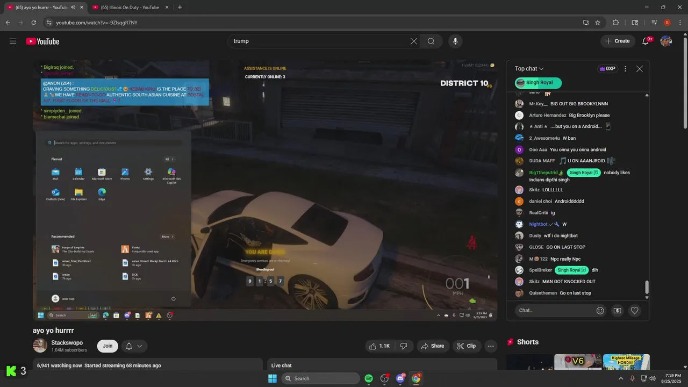Go back with browser back arrow

(x=8, y=23)
